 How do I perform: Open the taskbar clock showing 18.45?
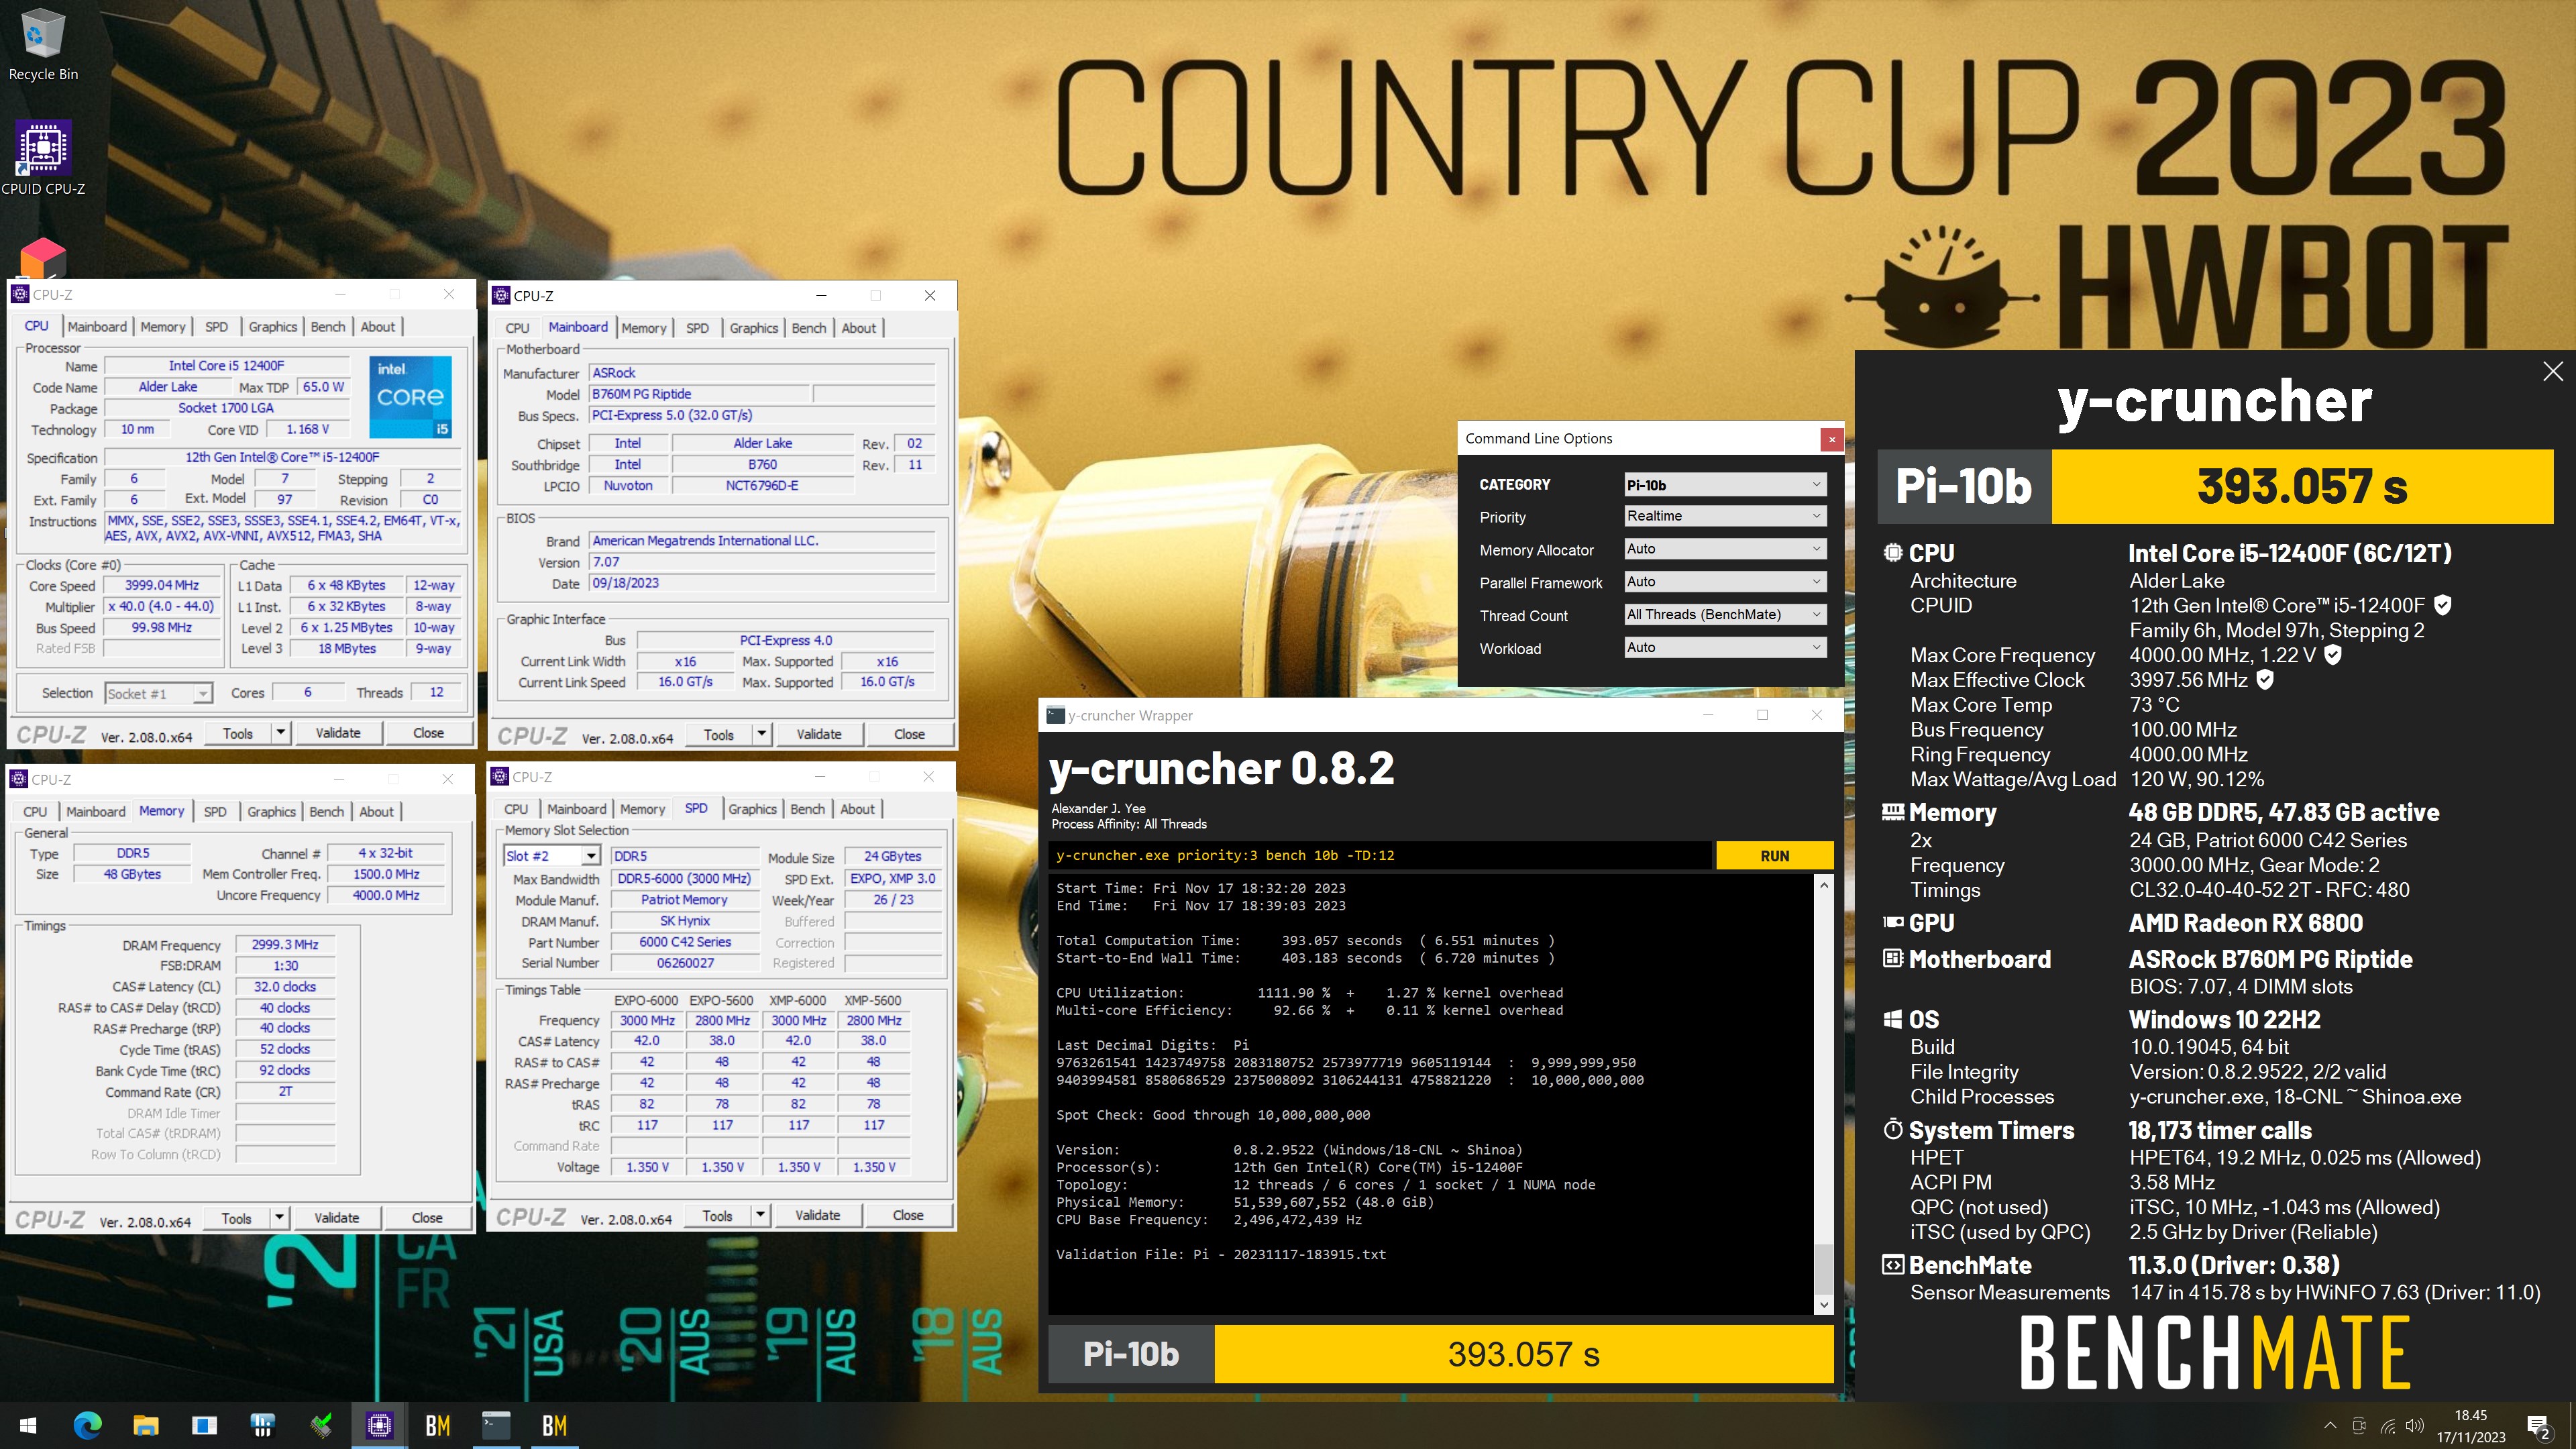[2471, 1426]
